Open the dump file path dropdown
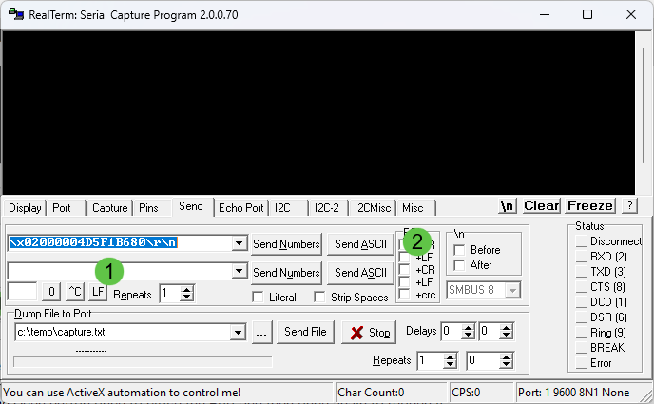 pos(239,333)
